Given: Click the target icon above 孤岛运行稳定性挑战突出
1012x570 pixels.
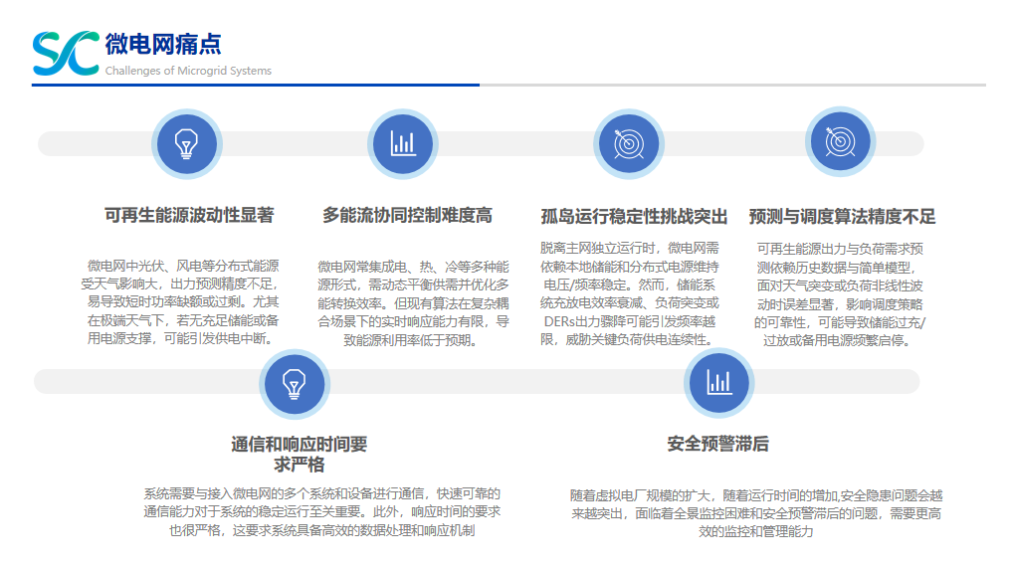Looking at the screenshot, I should [629, 144].
